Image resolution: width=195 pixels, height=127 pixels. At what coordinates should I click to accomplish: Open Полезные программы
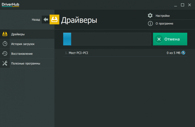tap(27, 63)
